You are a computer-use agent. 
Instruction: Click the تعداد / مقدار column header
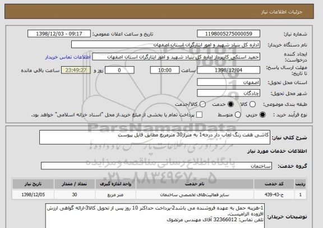coord(75,184)
